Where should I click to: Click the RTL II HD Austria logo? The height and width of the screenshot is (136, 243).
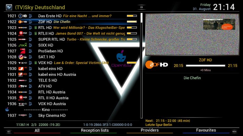click(23, 98)
